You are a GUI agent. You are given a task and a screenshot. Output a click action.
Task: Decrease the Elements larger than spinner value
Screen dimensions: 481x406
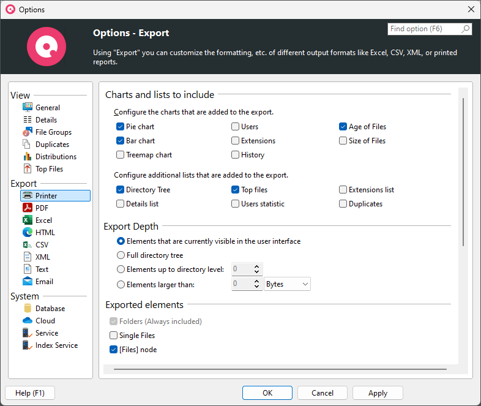click(x=257, y=287)
